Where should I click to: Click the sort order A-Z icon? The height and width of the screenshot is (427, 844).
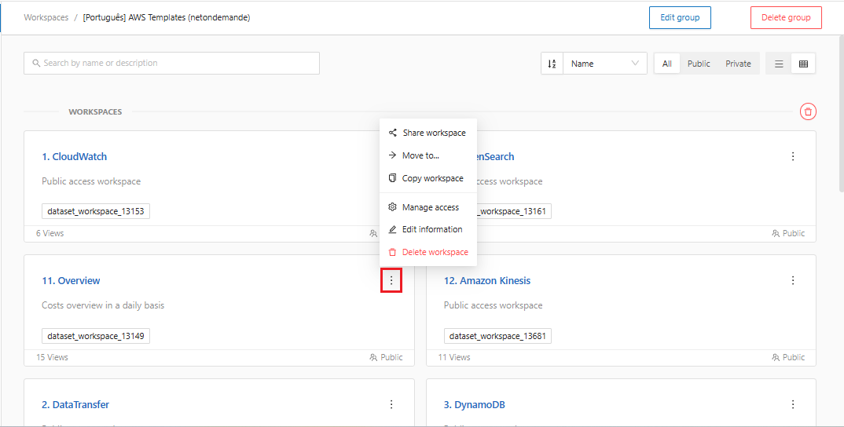[x=552, y=64]
